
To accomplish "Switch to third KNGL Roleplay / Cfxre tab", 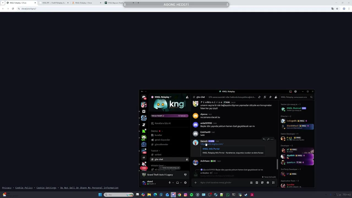I will point(86,3).
